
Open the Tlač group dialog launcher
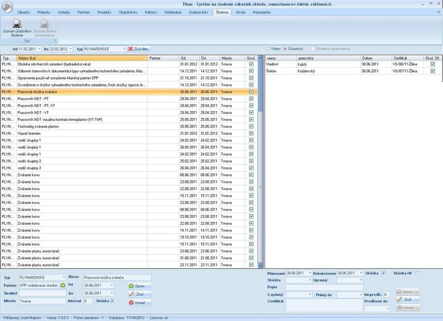[55, 41]
